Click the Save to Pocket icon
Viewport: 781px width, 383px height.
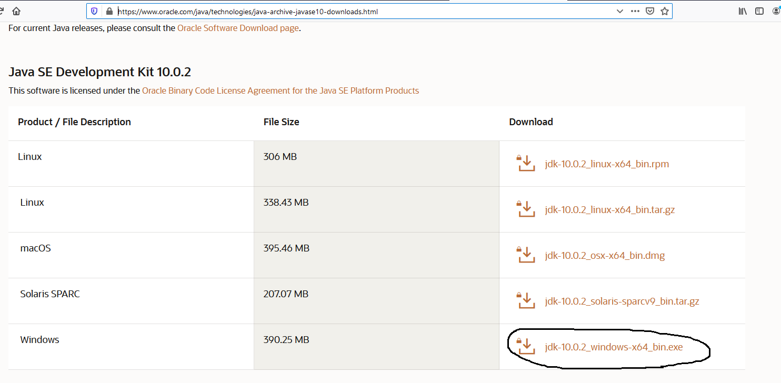point(650,11)
